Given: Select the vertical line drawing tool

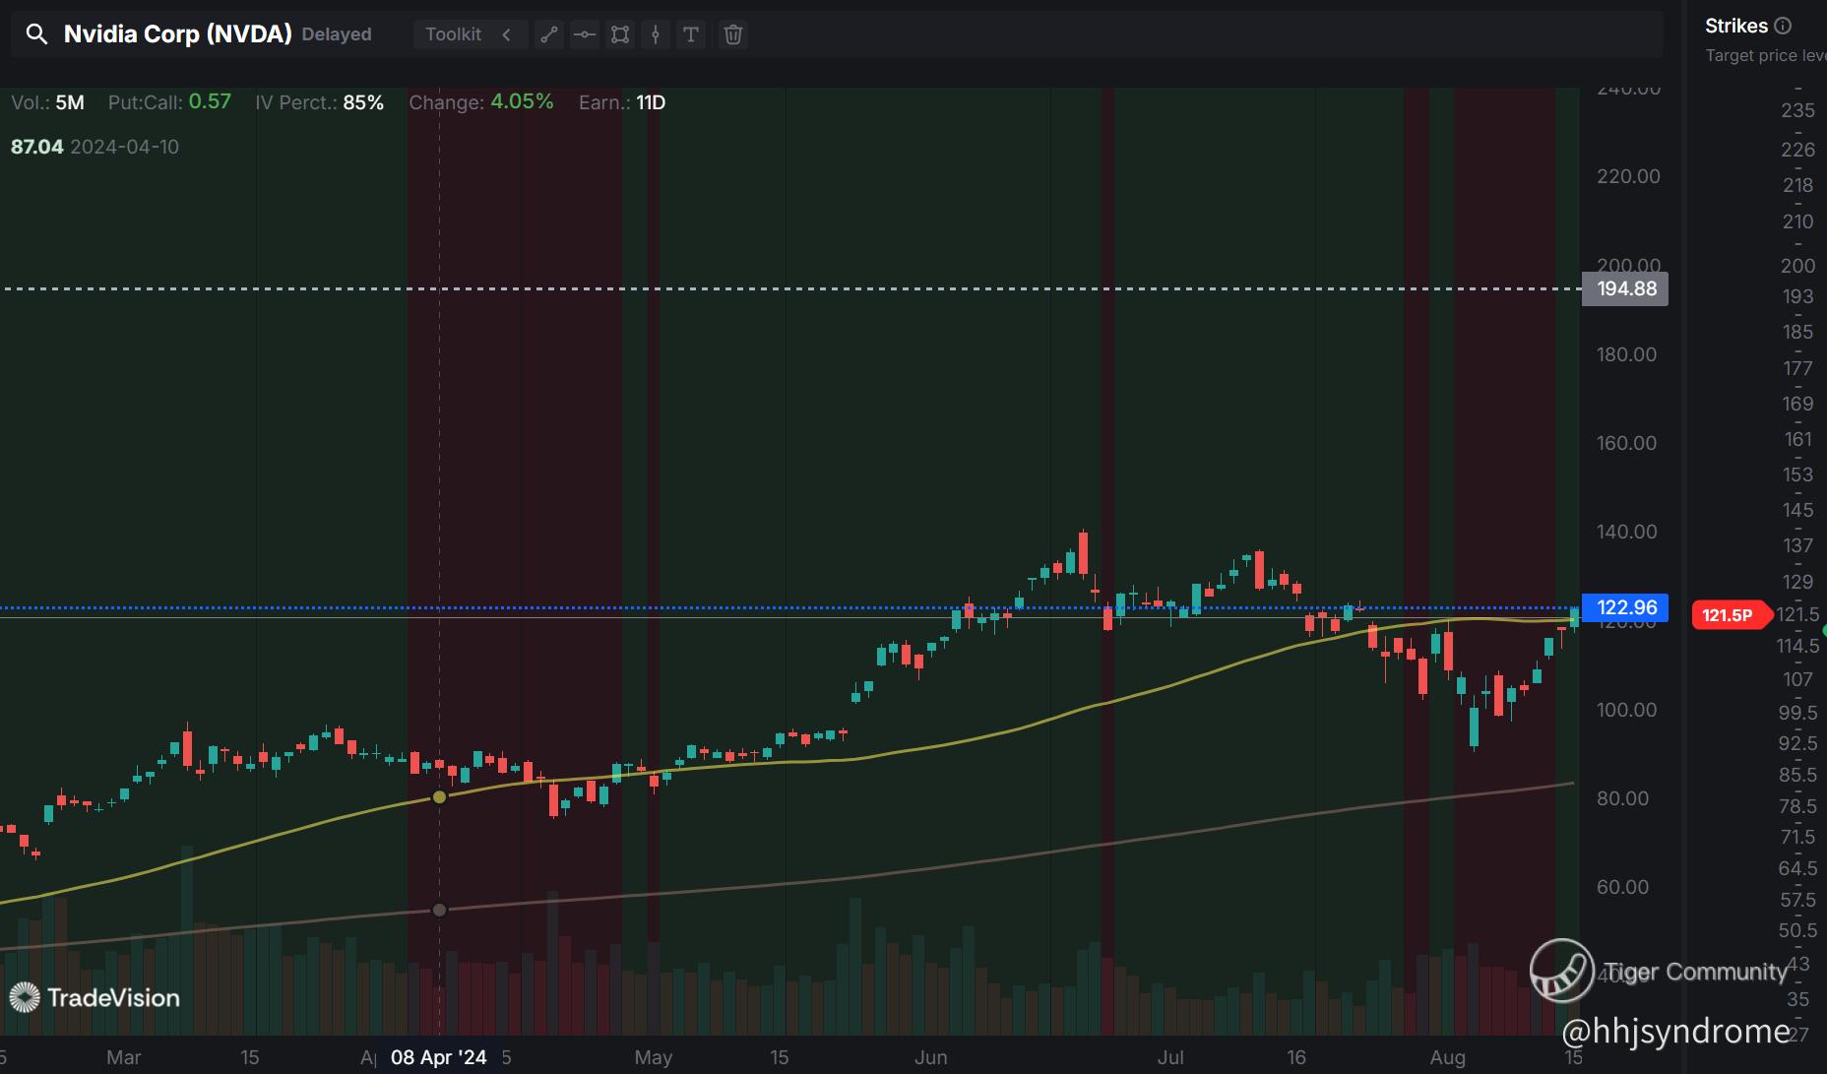Looking at the screenshot, I should 656,34.
